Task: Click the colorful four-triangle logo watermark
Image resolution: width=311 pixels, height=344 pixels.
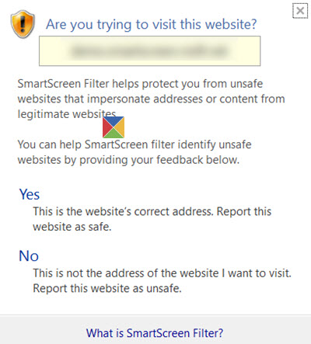Action: click(114, 127)
